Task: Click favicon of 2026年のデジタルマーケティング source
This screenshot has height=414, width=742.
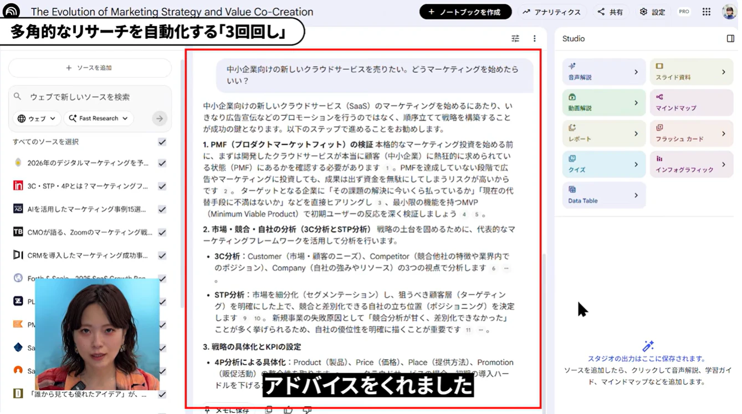Action: 18,163
